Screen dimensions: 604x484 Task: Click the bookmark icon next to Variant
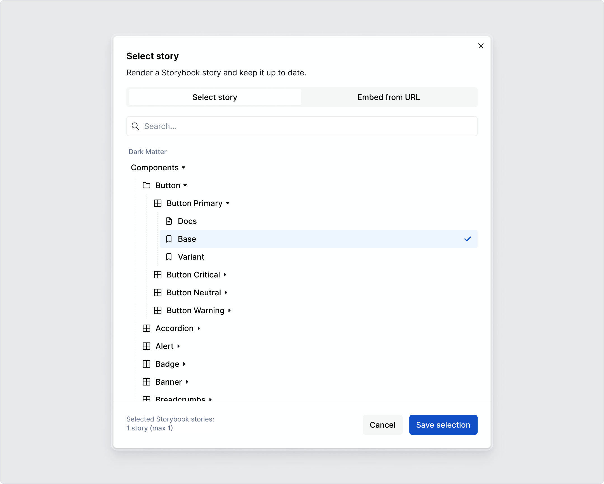coord(169,257)
